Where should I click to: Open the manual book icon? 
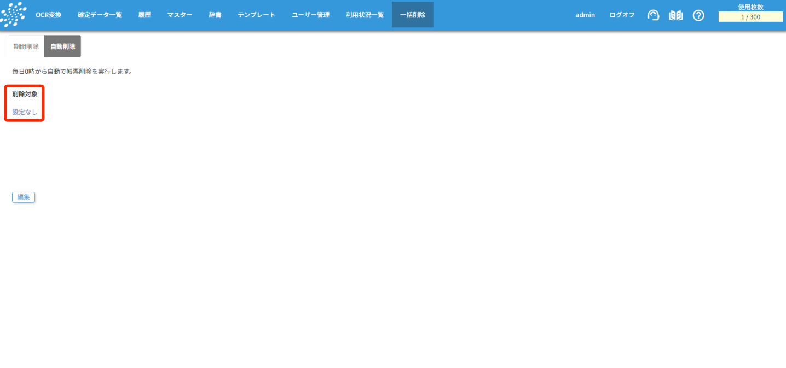click(x=676, y=15)
